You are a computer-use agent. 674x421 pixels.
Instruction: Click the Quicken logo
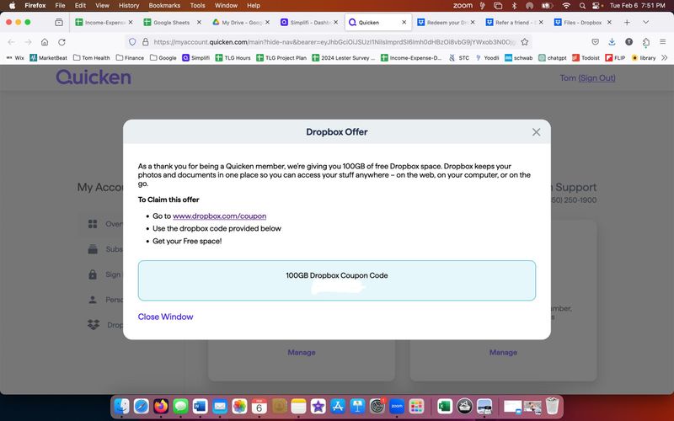click(x=94, y=77)
